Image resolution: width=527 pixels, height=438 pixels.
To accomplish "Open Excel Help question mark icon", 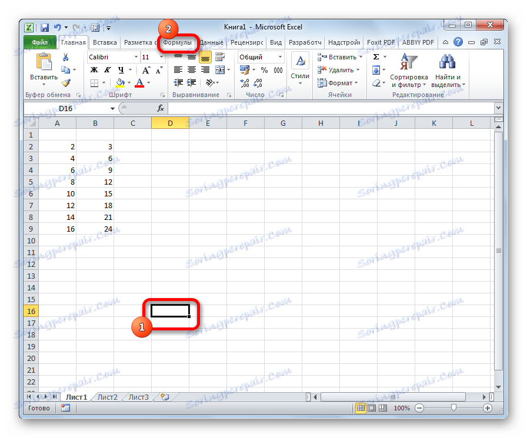I will point(458,42).
